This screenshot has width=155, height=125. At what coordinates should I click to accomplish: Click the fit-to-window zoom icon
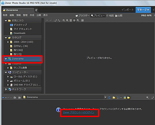pos(71,21)
